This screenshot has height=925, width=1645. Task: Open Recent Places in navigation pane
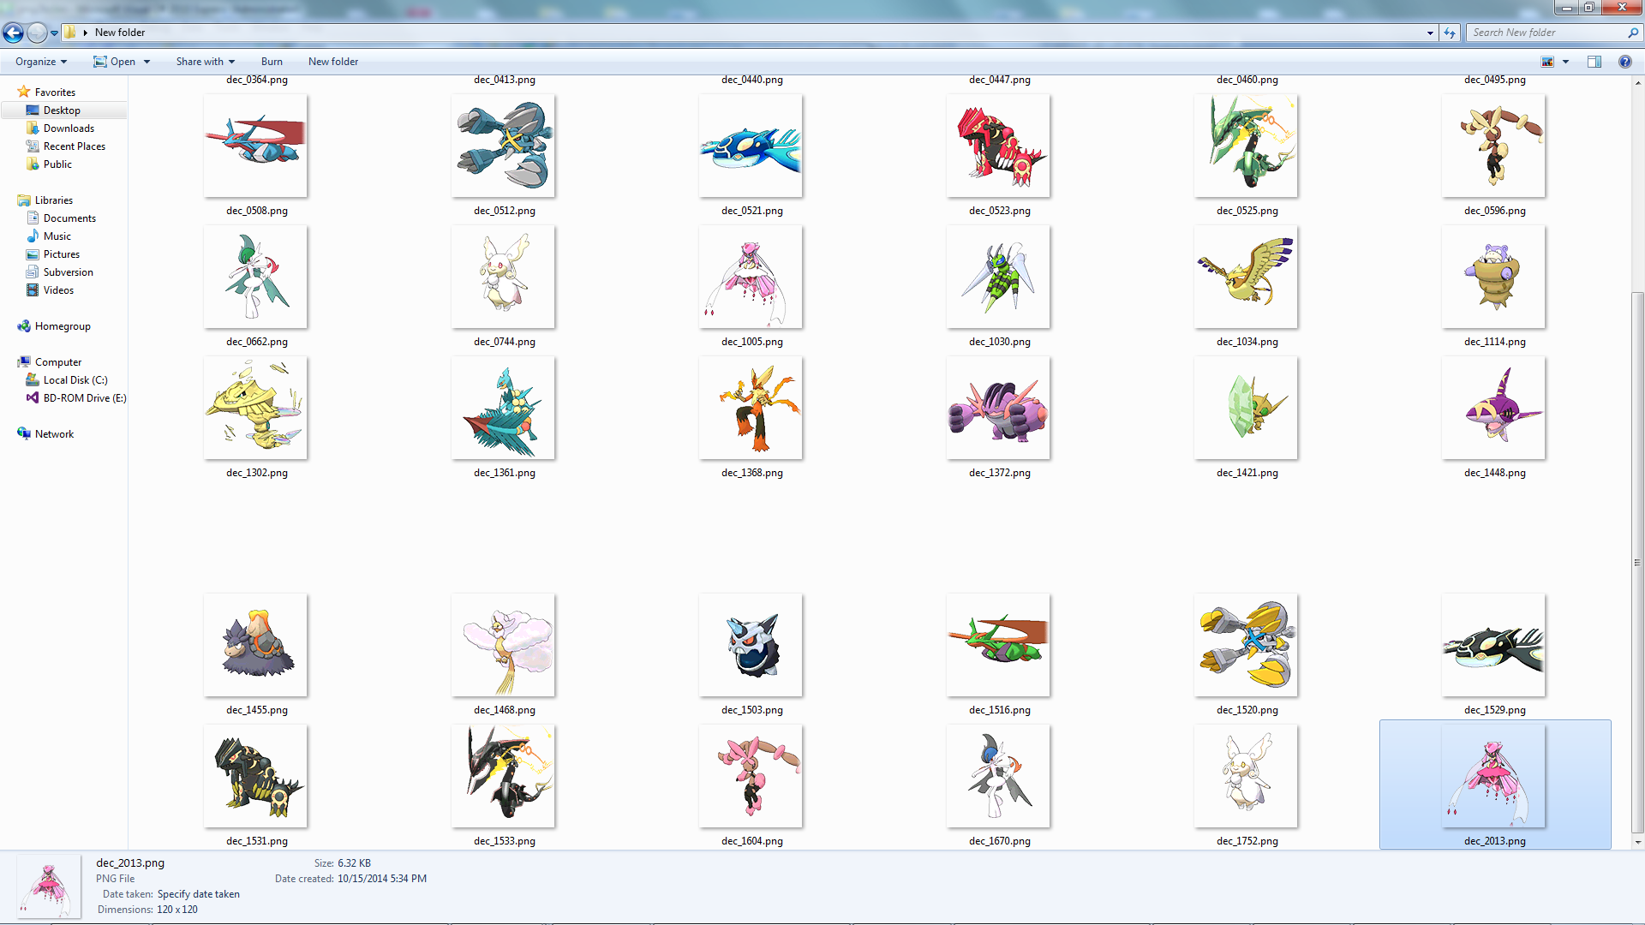point(75,146)
